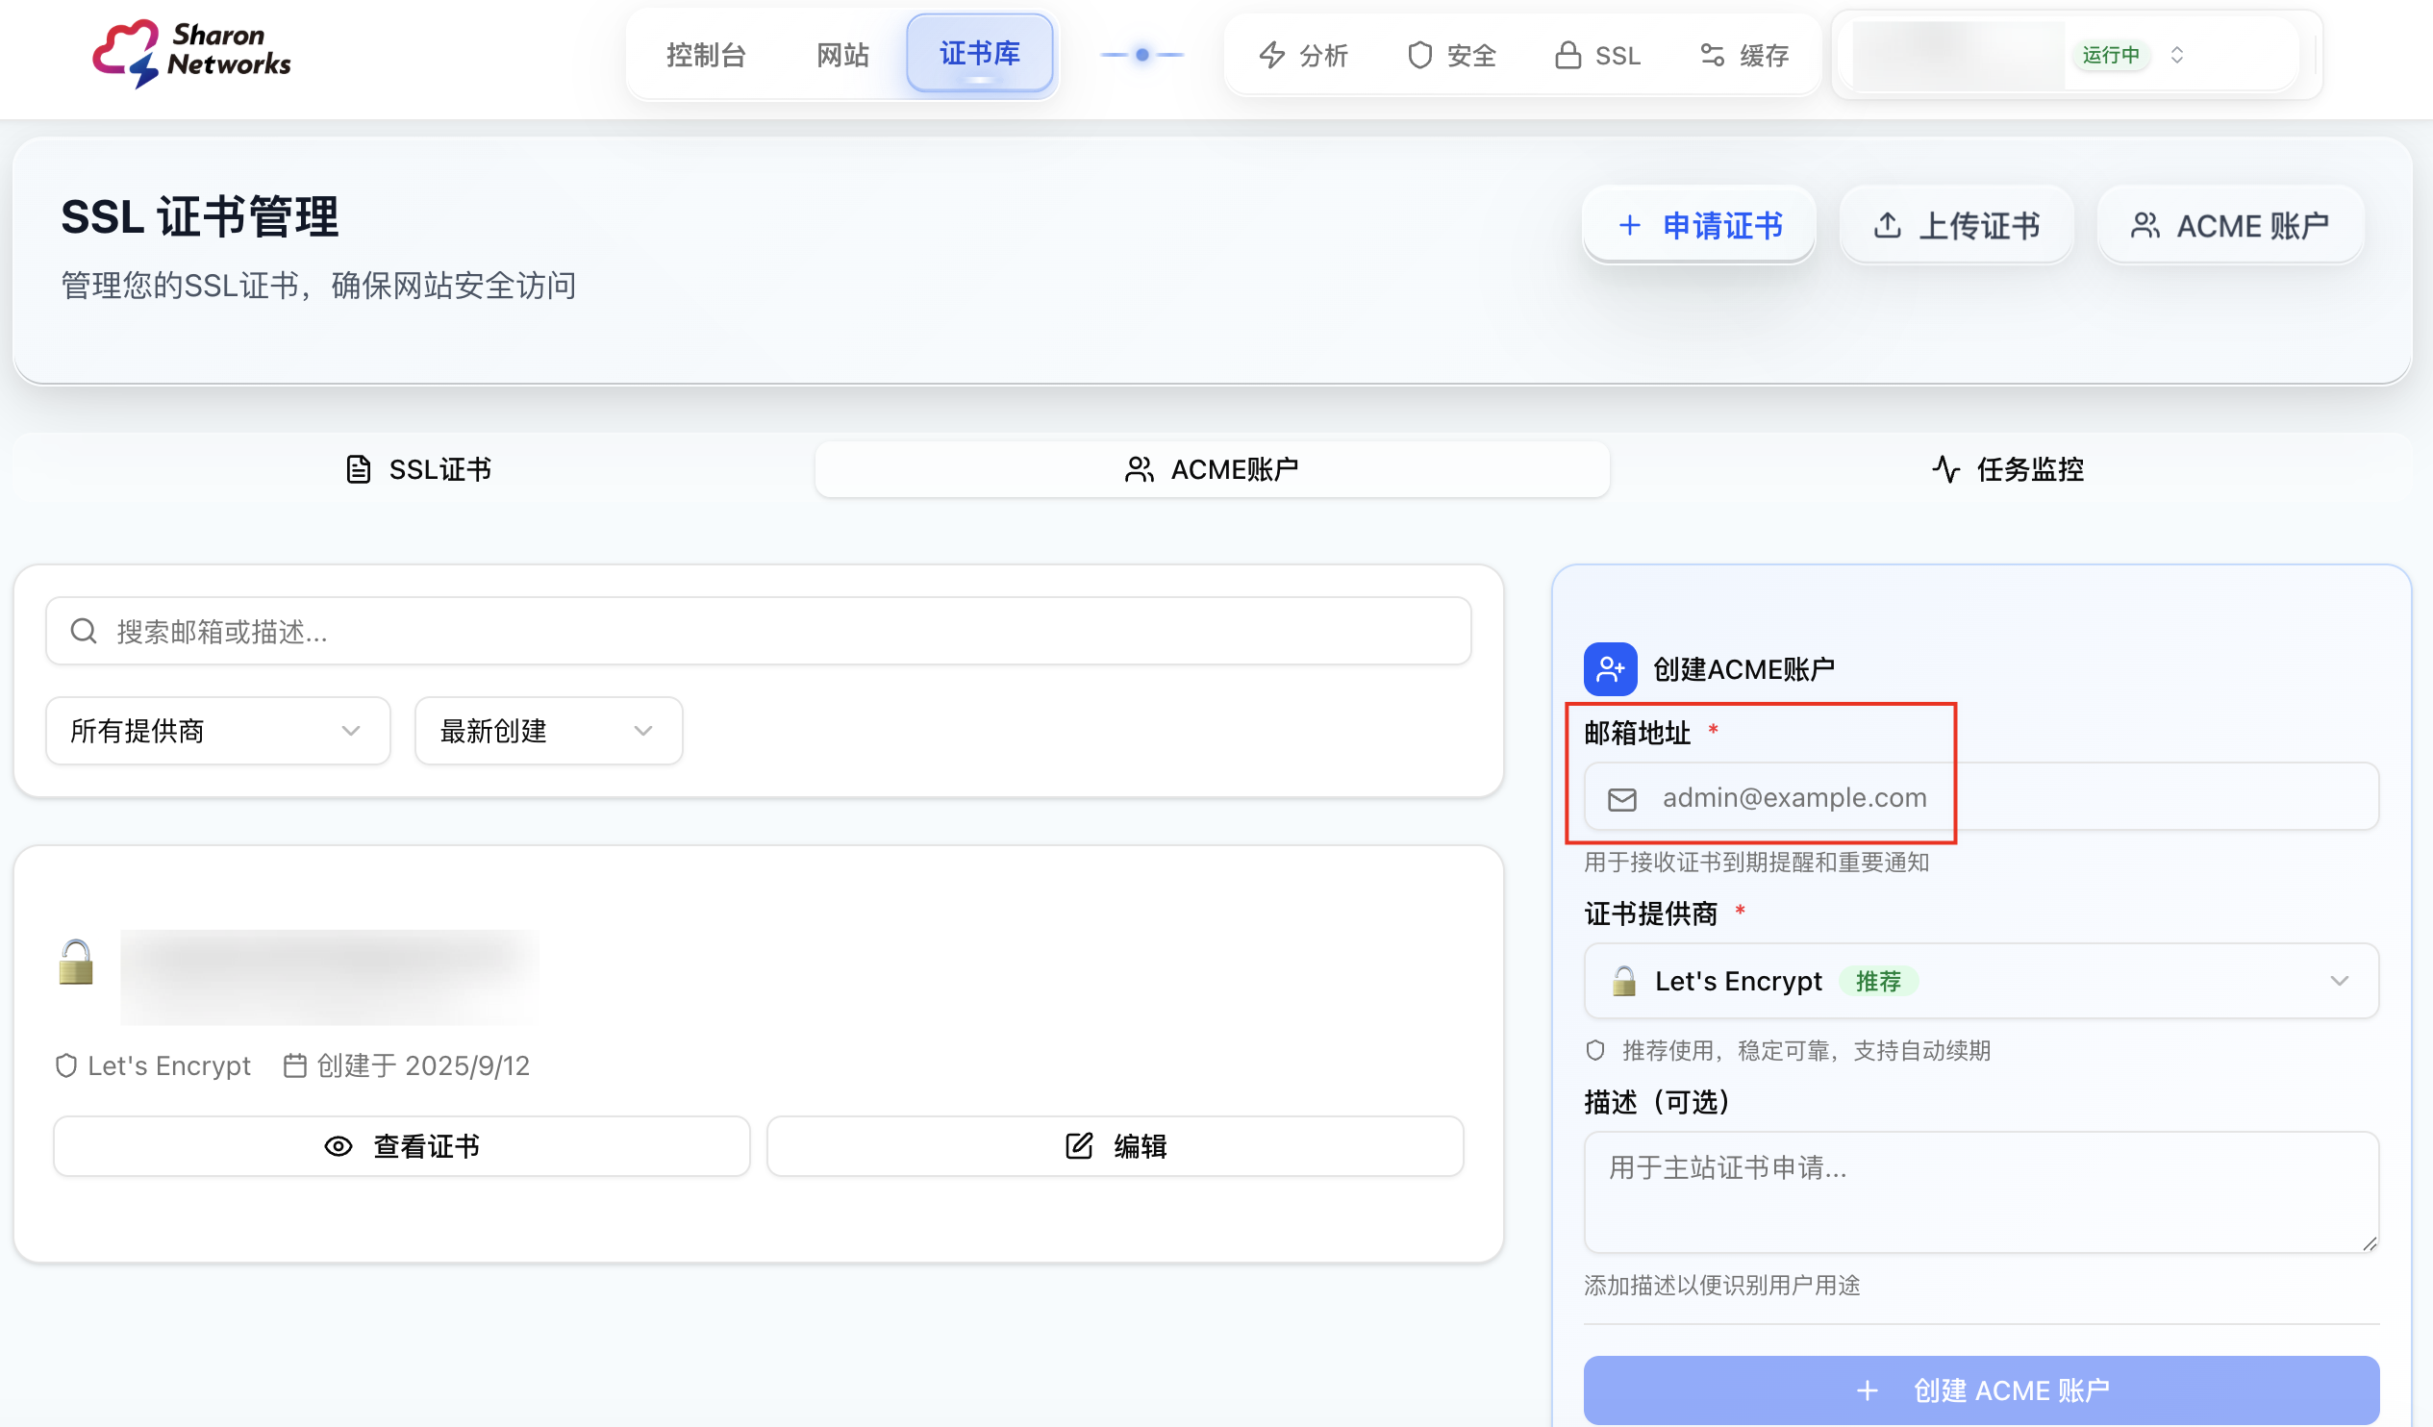Click the 申请证书 button
Image resolution: width=2433 pixels, height=1427 pixels.
pyautogui.click(x=1698, y=225)
